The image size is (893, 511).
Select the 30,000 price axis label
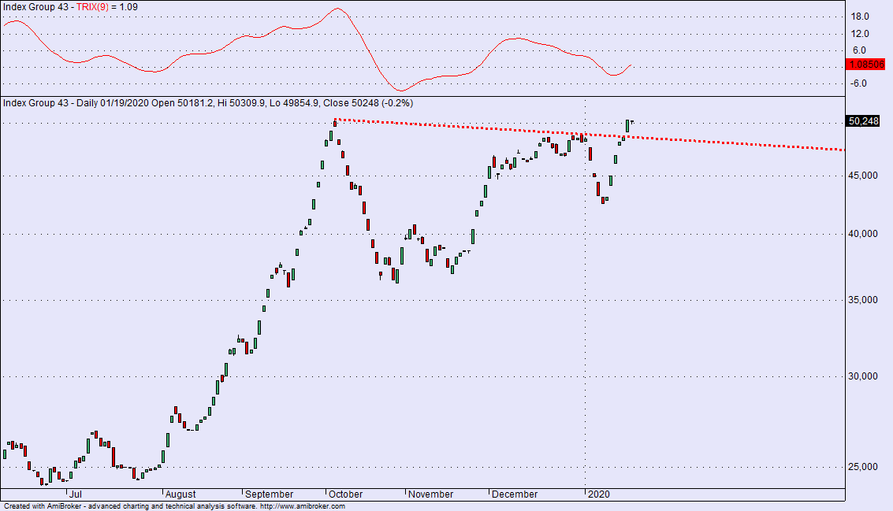(863, 376)
